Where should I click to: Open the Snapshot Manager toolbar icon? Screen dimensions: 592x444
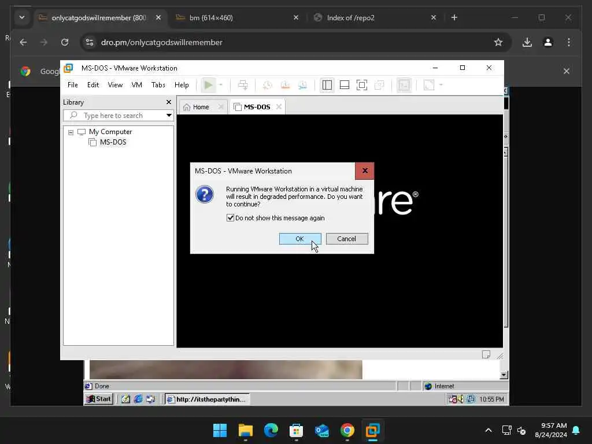pos(302,85)
